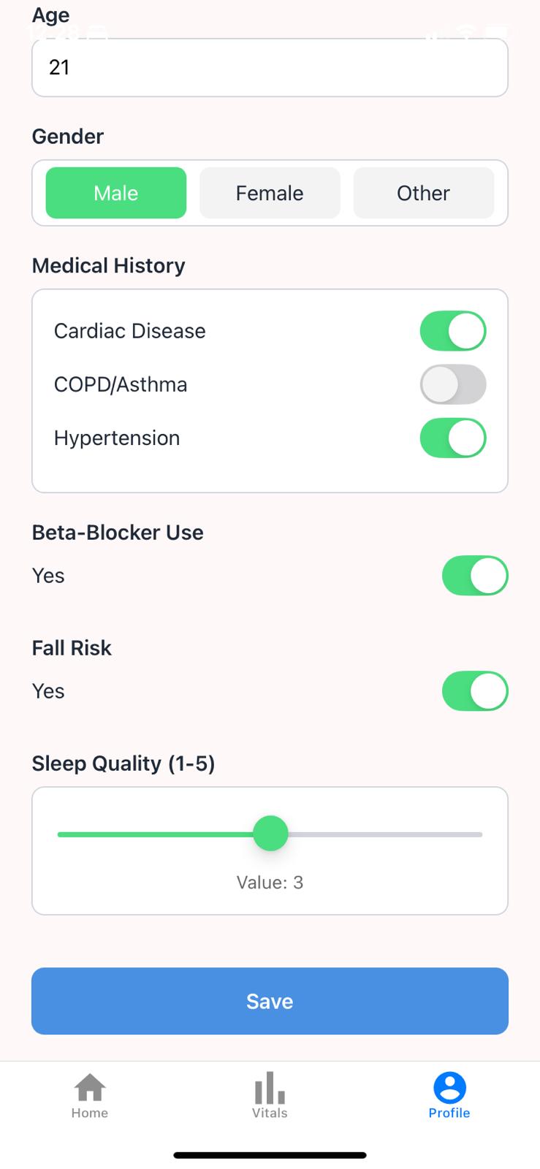The image size is (540, 1169).
Task: Click the Sleep Quality track right end
Action: [x=479, y=834]
